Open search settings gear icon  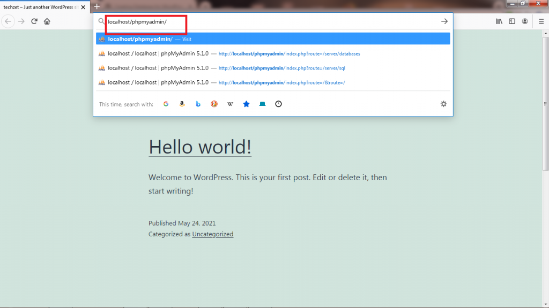click(x=443, y=104)
